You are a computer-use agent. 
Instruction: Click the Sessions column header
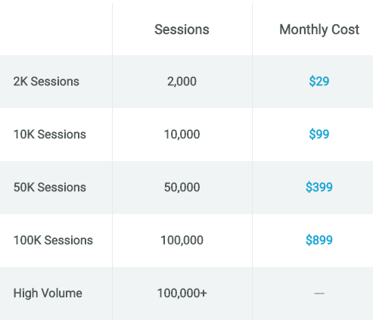point(182,29)
